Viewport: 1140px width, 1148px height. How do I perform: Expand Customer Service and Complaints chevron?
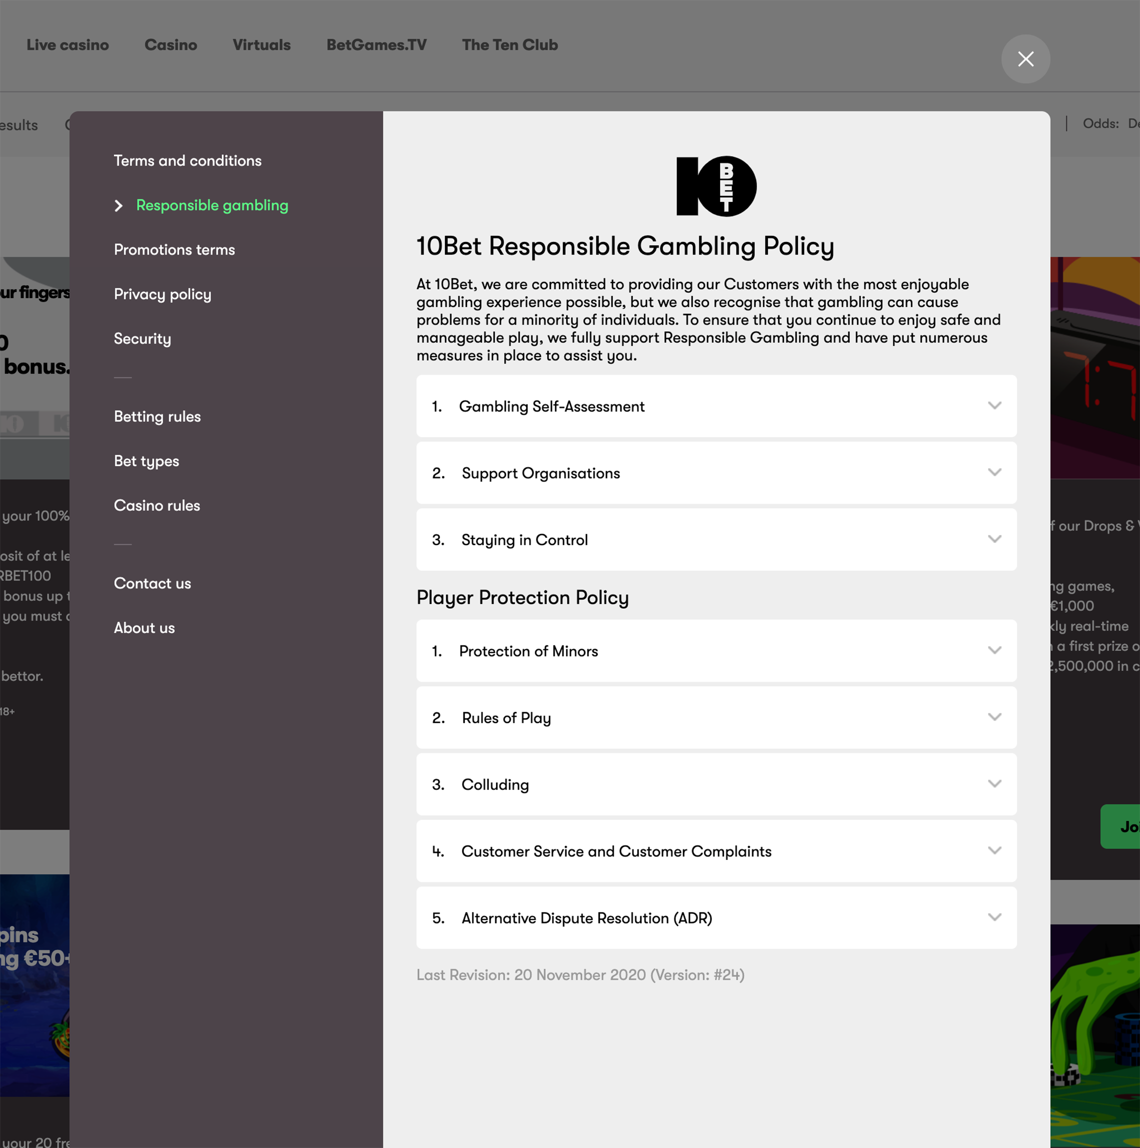[994, 850]
